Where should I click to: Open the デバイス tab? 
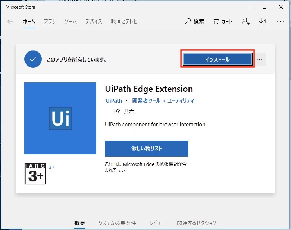(x=94, y=22)
